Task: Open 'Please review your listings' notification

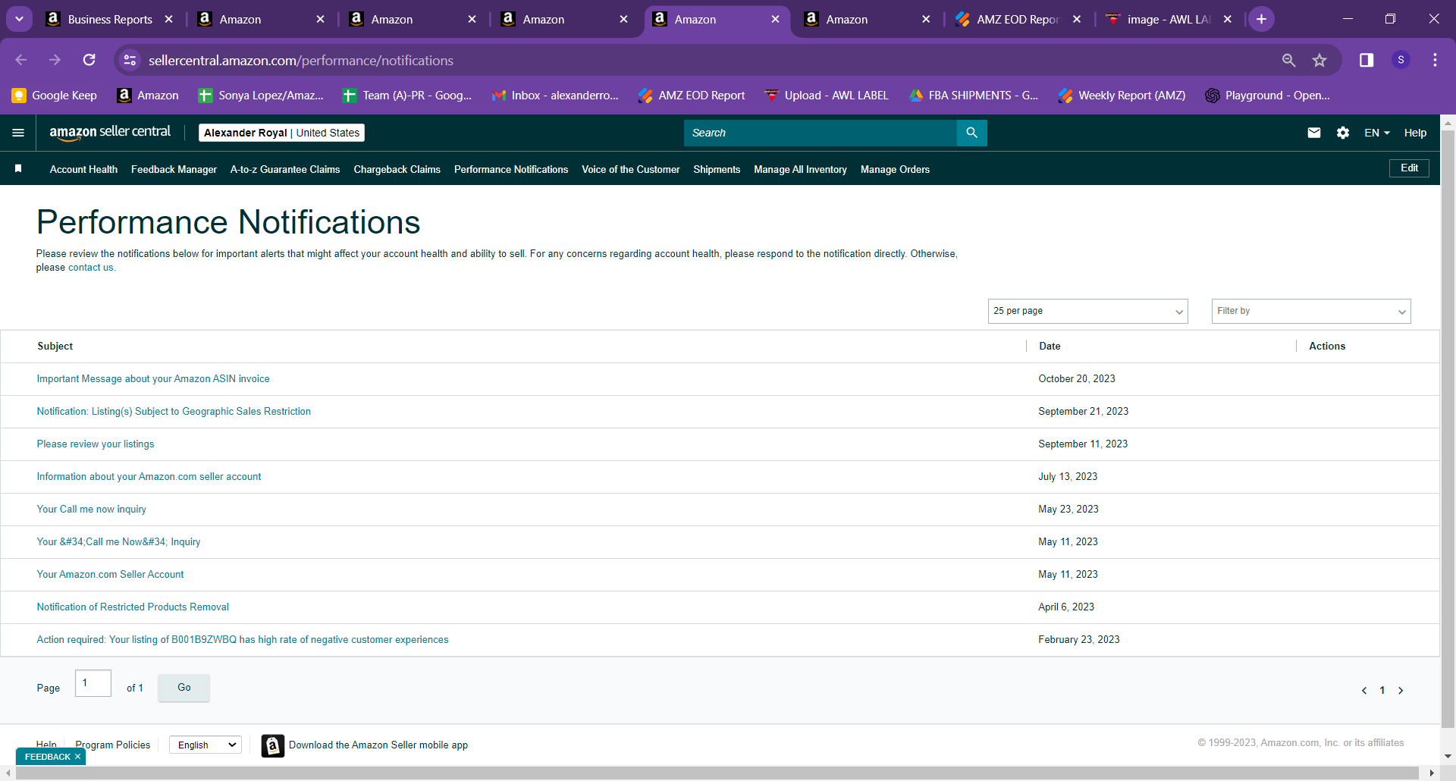Action: [96, 444]
